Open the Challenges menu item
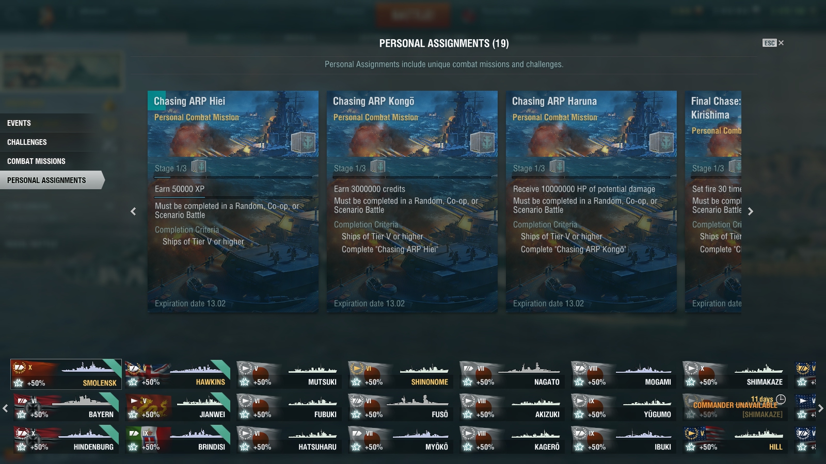The width and height of the screenshot is (826, 464). (27, 142)
